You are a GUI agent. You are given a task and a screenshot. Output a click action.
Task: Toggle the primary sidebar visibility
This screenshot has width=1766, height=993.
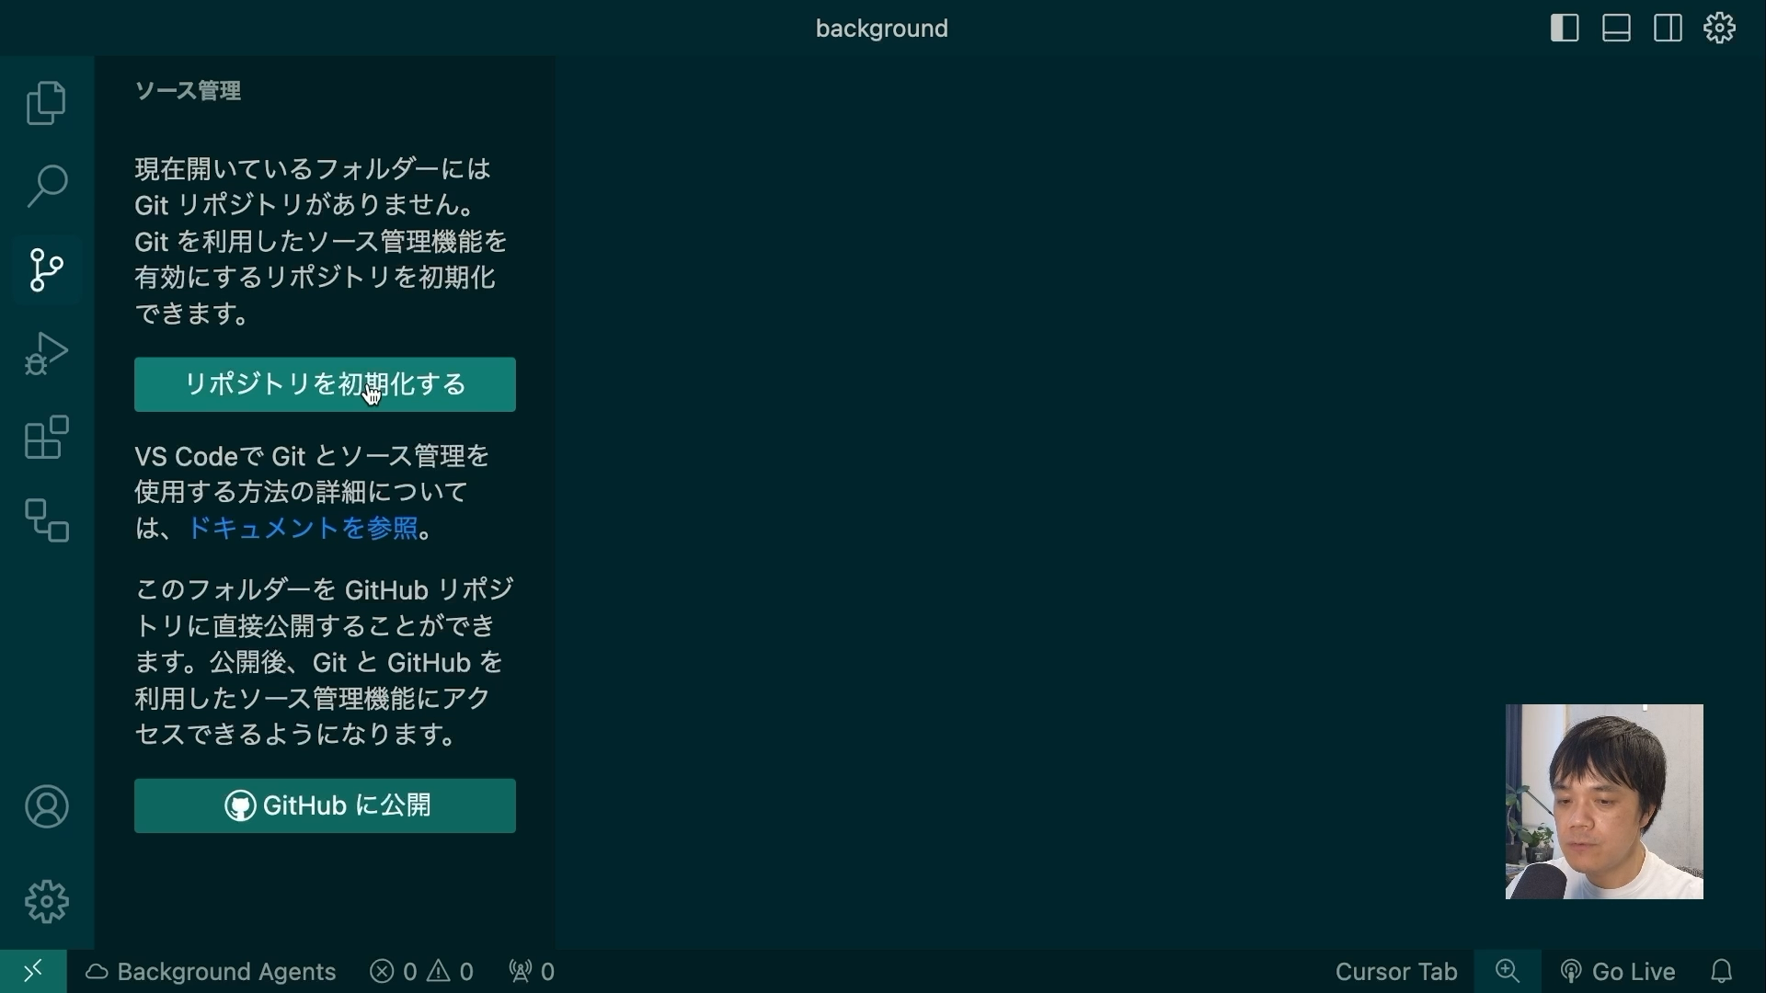[1564, 28]
